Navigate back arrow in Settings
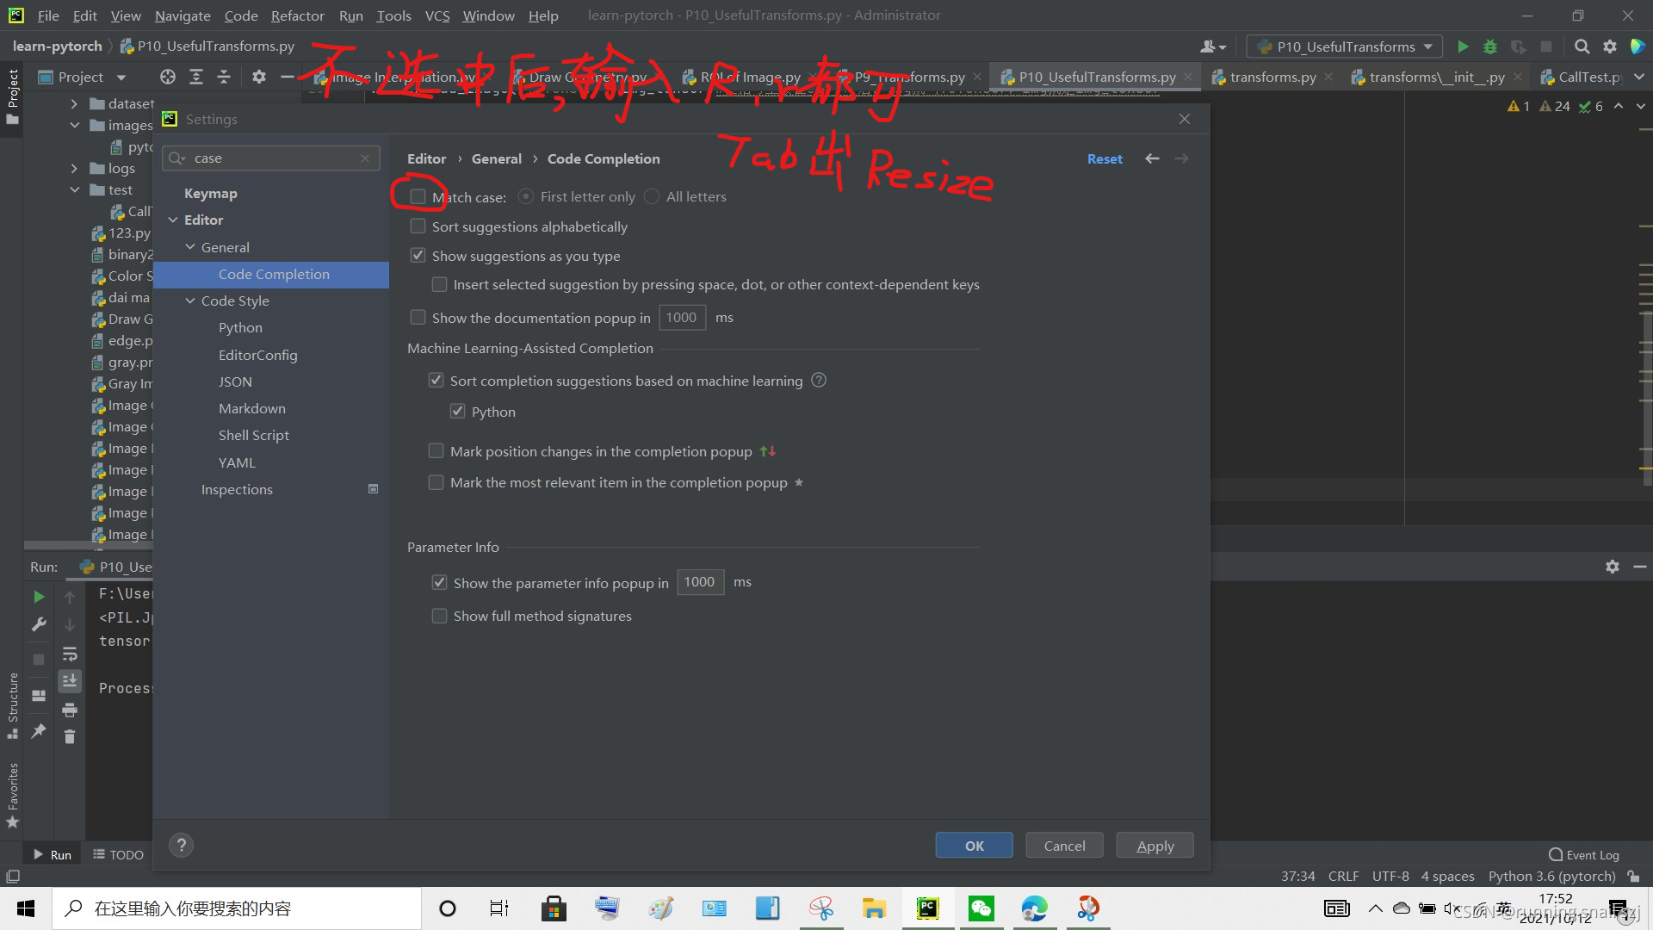The height and width of the screenshot is (930, 1653). tap(1152, 158)
